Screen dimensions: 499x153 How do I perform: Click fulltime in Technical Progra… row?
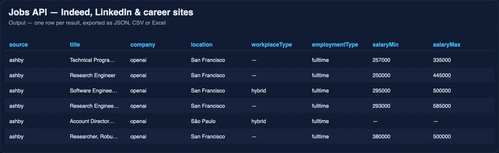click(320, 60)
